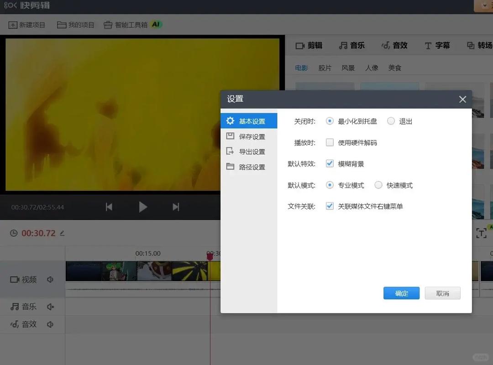The image size is (493, 365).
Task: Open 我的项目 folder
Action: click(x=75, y=25)
